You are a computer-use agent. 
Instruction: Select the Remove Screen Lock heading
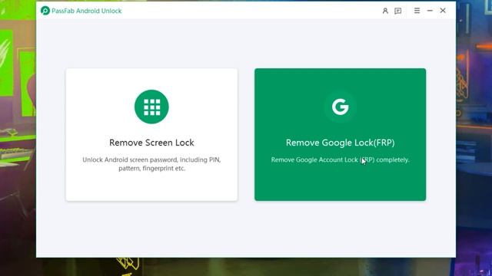pyautogui.click(x=151, y=143)
